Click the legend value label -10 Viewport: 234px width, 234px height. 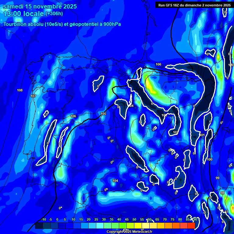pyautogui.click(x=43, y=219)
